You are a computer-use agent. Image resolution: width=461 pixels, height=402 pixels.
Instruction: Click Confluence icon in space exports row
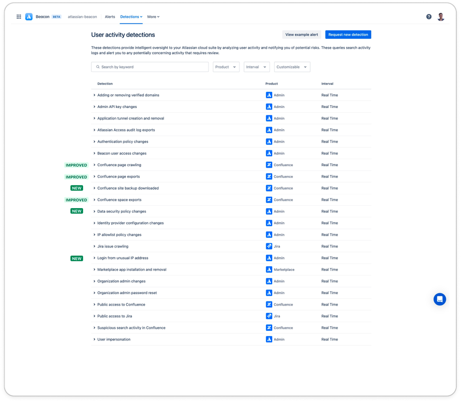coord(269,200)
